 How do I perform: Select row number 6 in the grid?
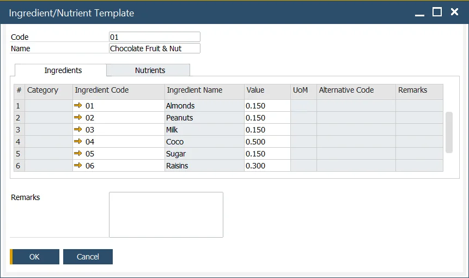pyautogui.click(x=19, y=166)
